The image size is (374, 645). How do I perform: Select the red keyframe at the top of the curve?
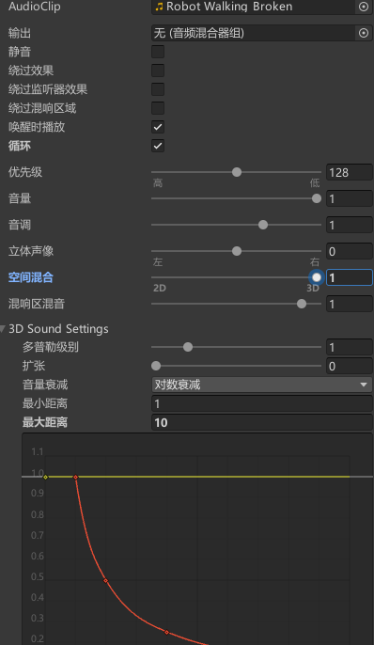75,478
